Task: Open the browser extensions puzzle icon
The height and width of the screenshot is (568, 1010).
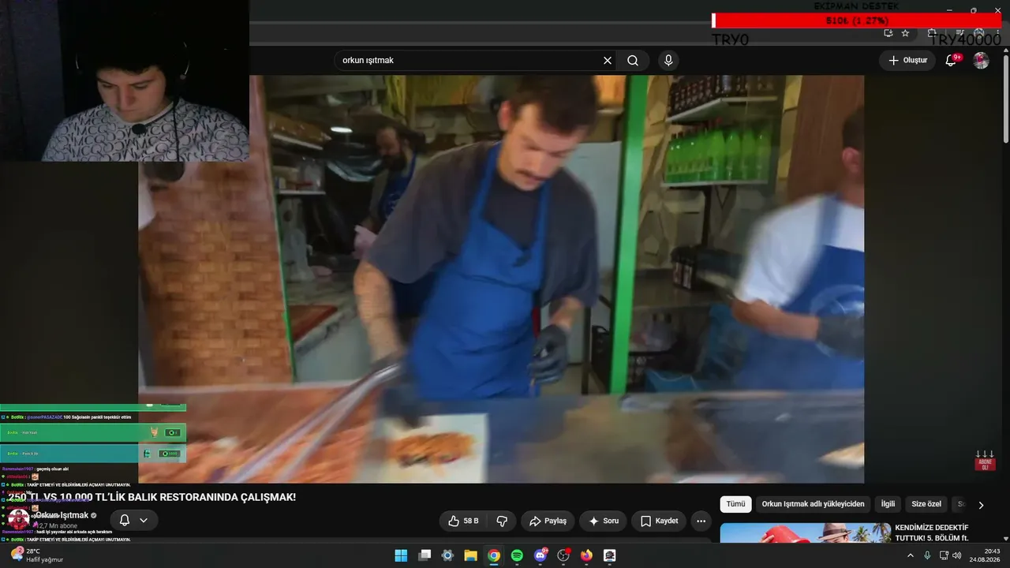Action: coord(932,33)
